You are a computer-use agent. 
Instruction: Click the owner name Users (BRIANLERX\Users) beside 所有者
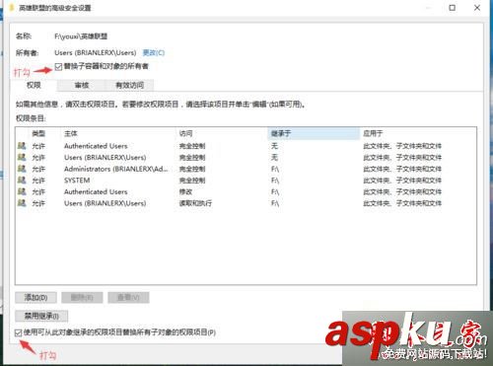(x=96, y=52)
